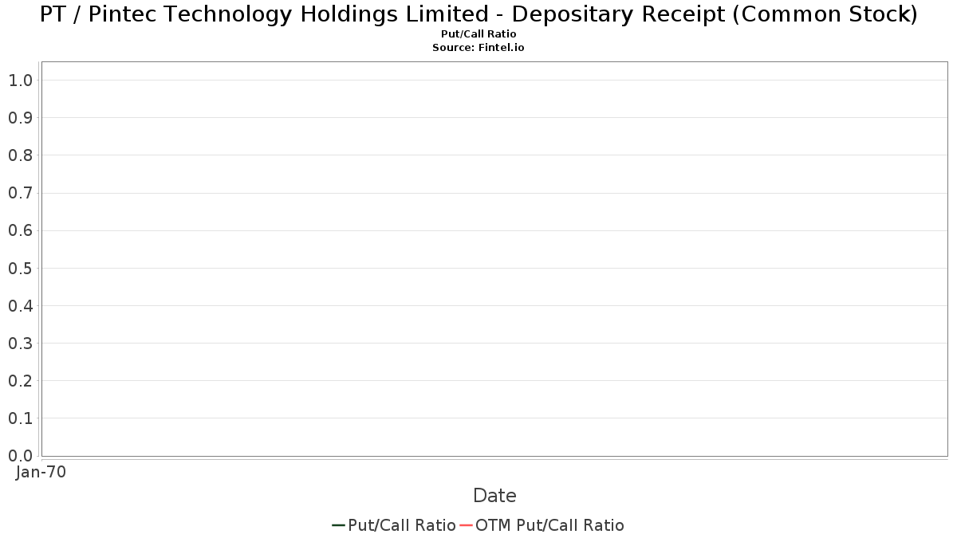Click the Put/Call Ratio subtitle
This screenshot has height=538, width=957.
click(478, 34)
